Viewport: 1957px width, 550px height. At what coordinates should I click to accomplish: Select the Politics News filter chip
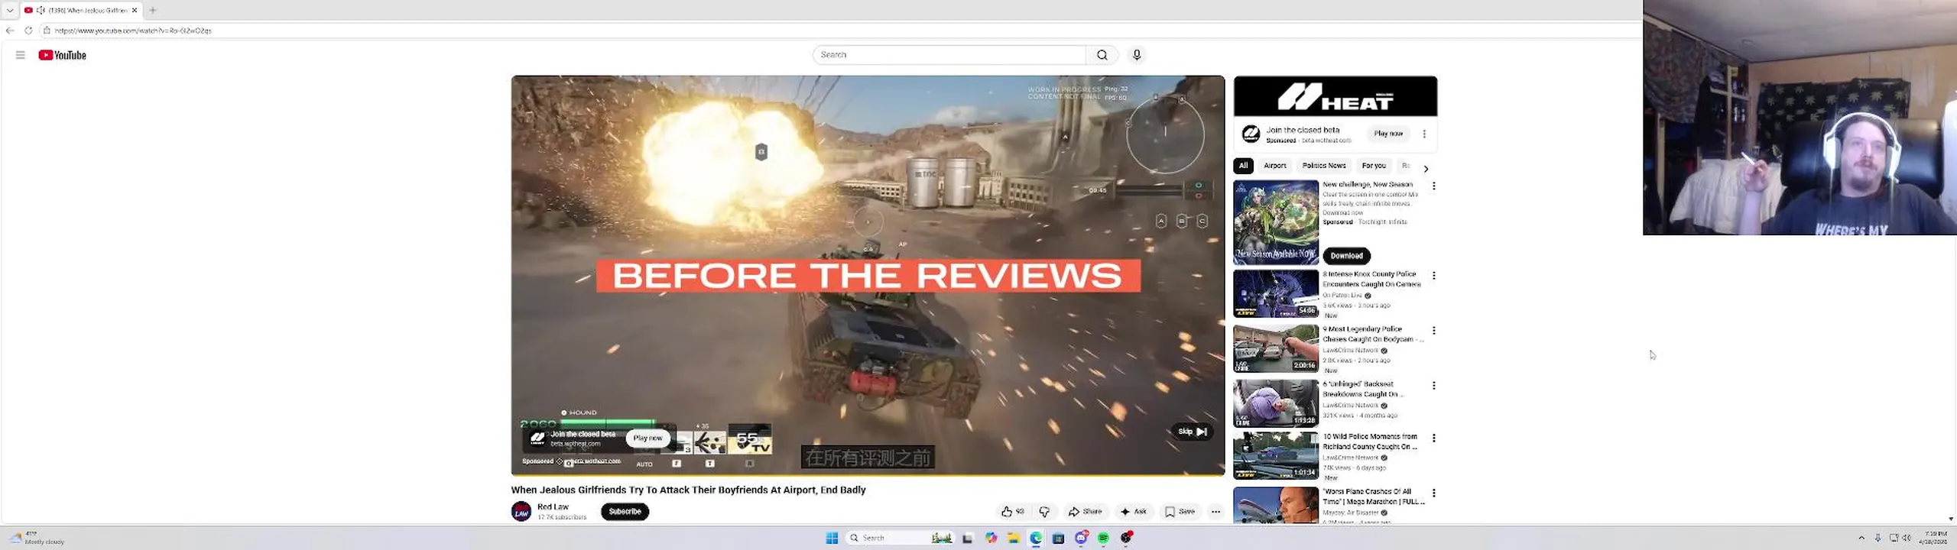1323,166
